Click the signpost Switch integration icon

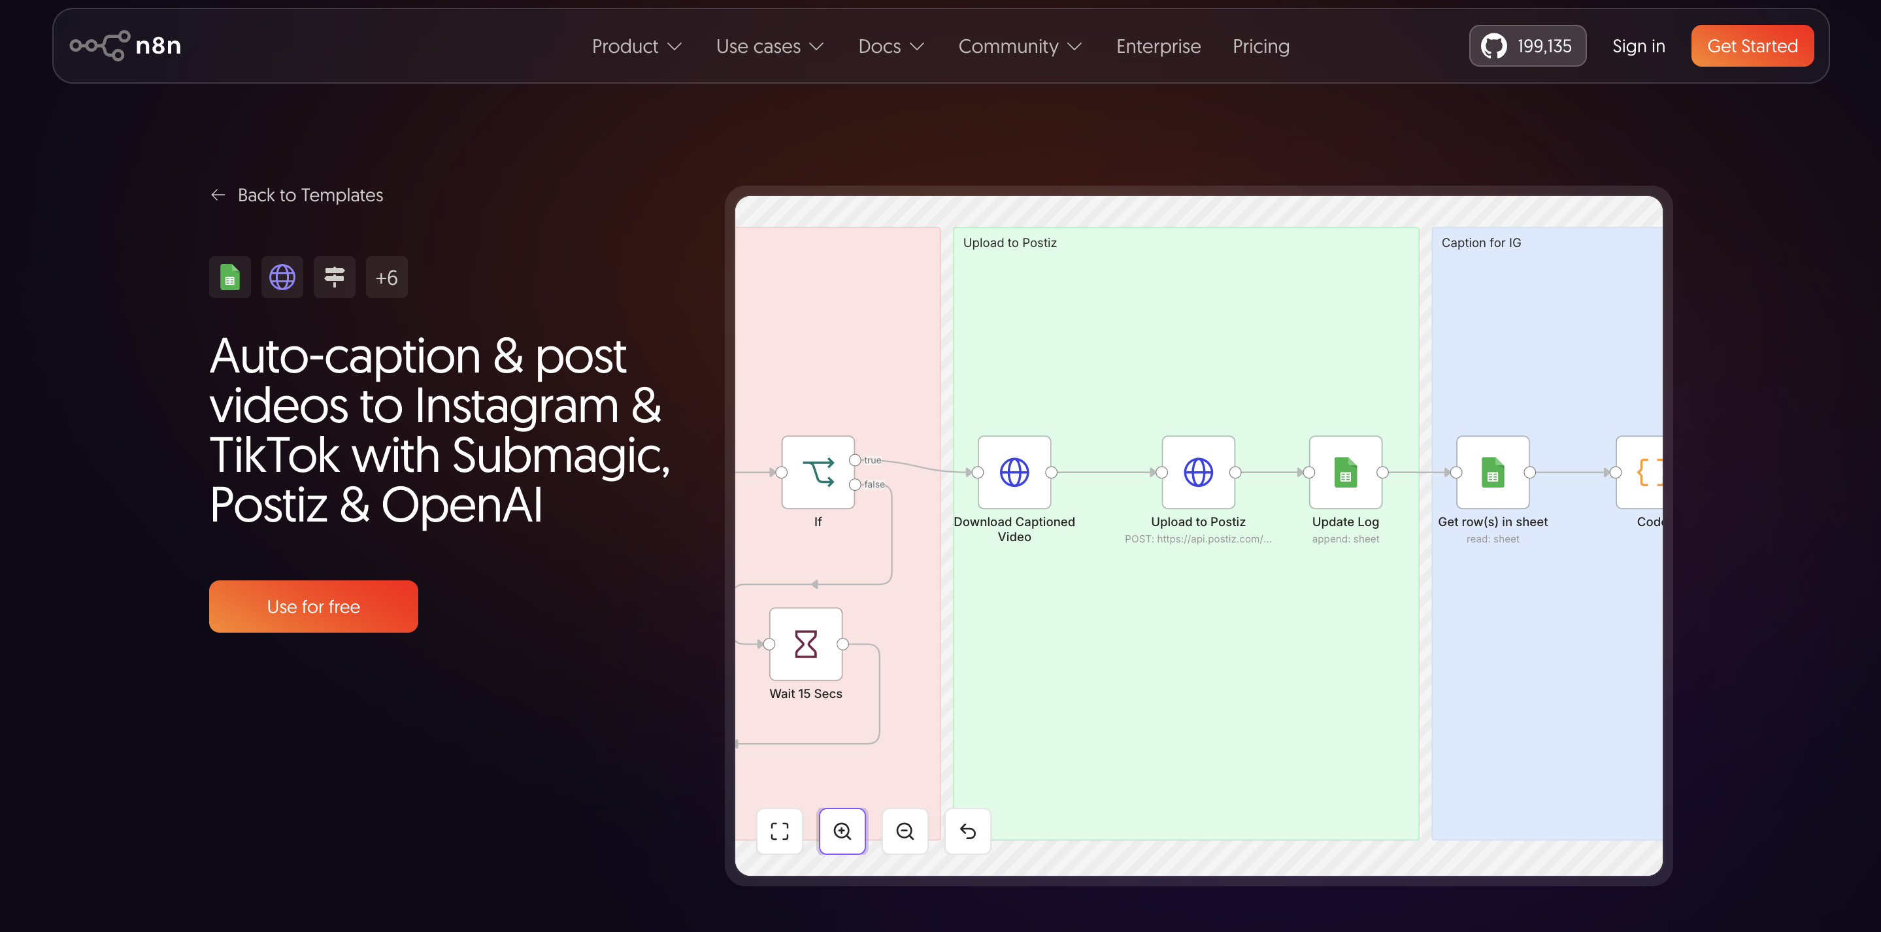point(335,277)
